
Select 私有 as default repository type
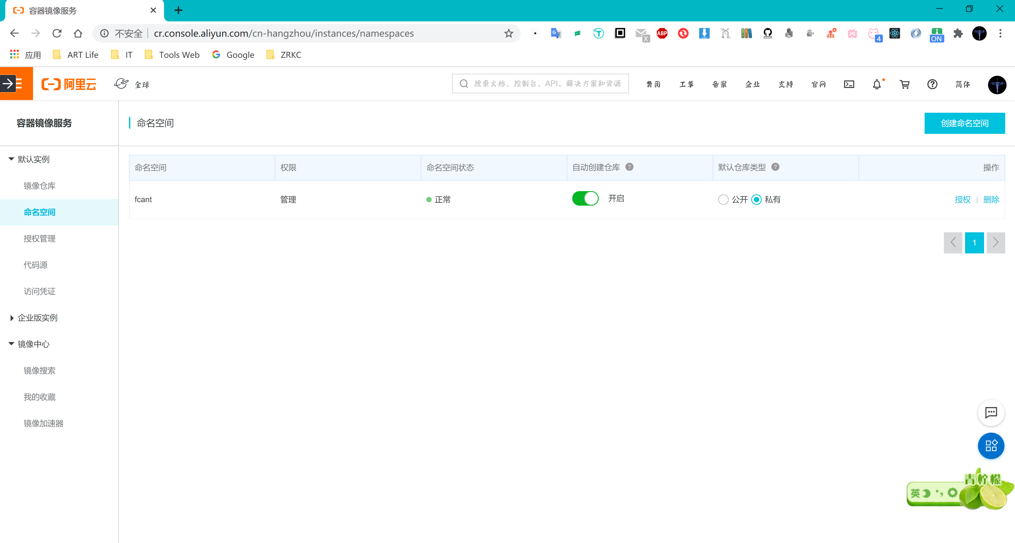pos(756,200)
